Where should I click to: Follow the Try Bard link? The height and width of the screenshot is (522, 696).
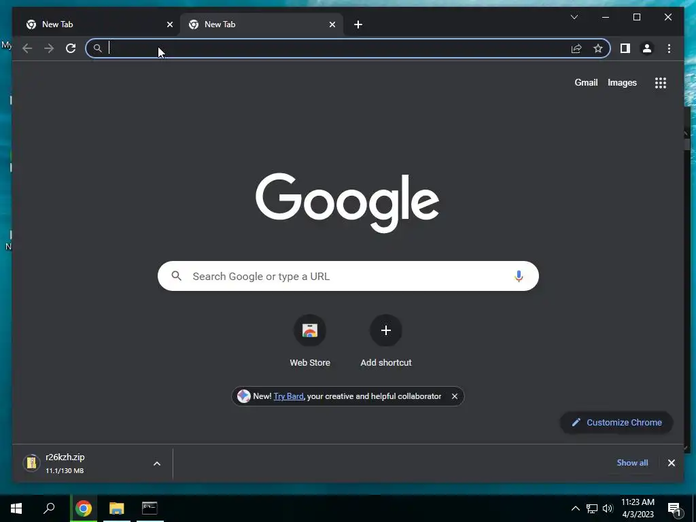click(288, 396)
